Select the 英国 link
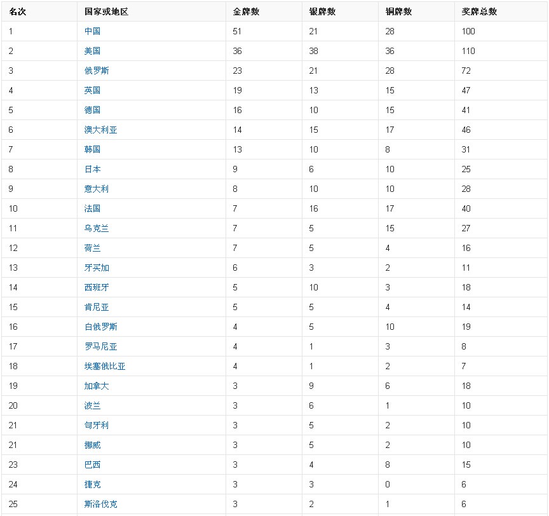This screenshot has height=516, width=549. [92, 90]
